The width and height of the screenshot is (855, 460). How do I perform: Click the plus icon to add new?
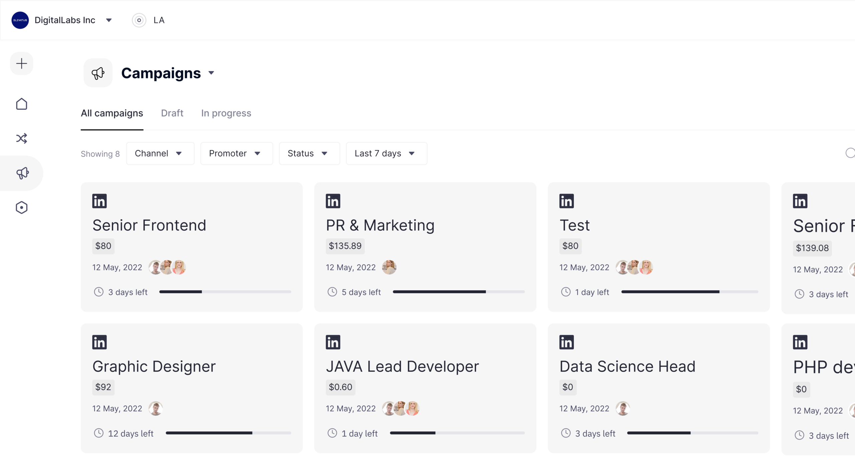click(x=22, y=63)
